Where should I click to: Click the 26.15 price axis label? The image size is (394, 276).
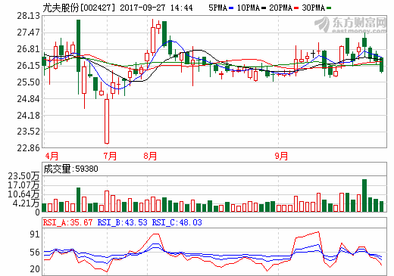tap(29, 66)
